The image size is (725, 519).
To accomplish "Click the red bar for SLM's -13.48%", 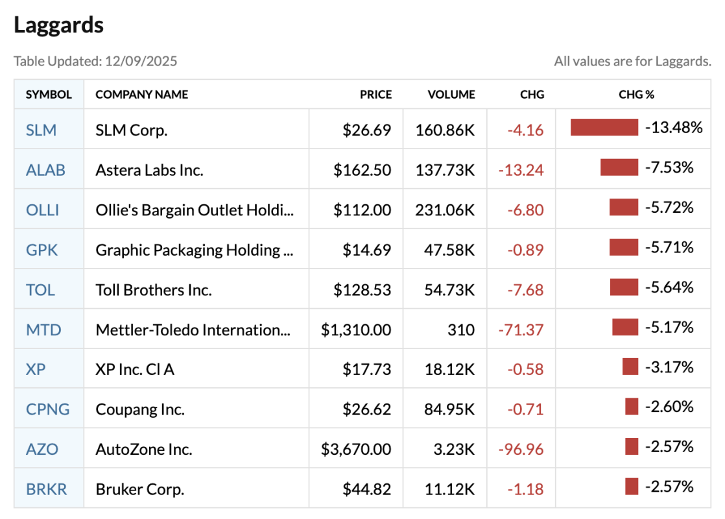I will 604,128.
